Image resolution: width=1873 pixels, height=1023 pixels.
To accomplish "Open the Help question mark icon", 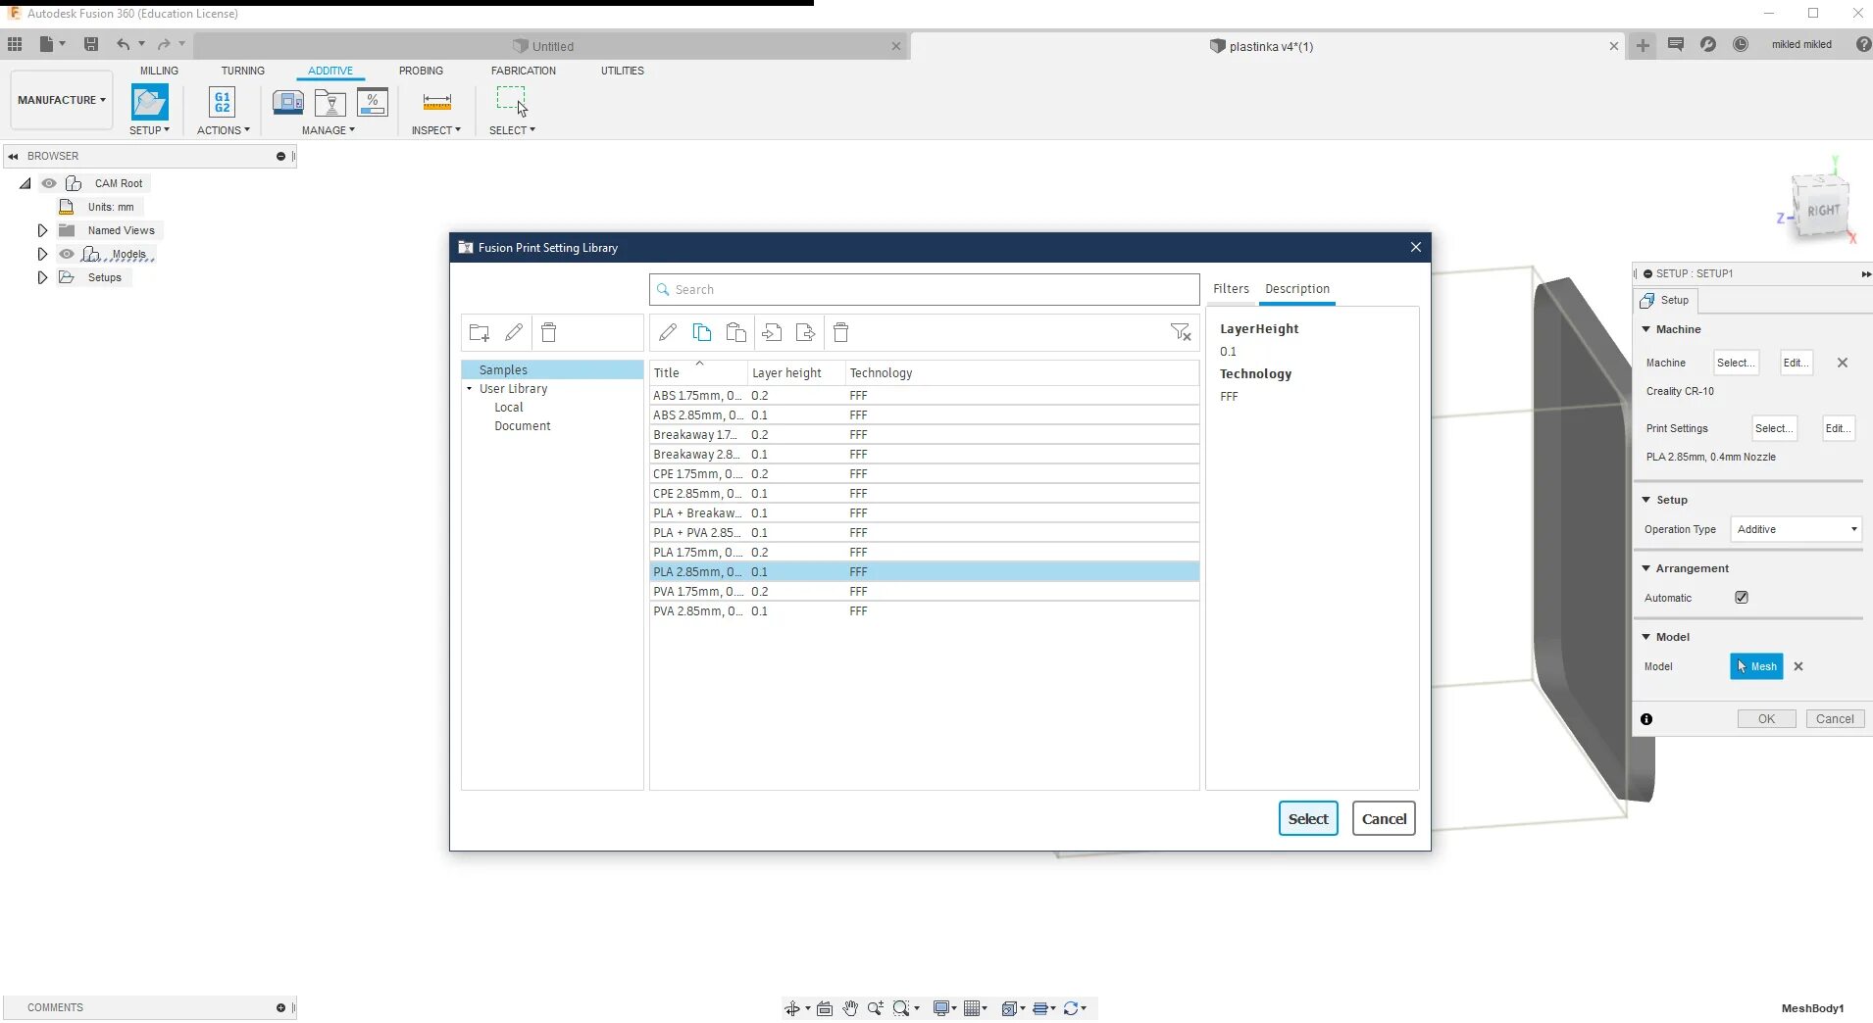I will [1863, 44].
